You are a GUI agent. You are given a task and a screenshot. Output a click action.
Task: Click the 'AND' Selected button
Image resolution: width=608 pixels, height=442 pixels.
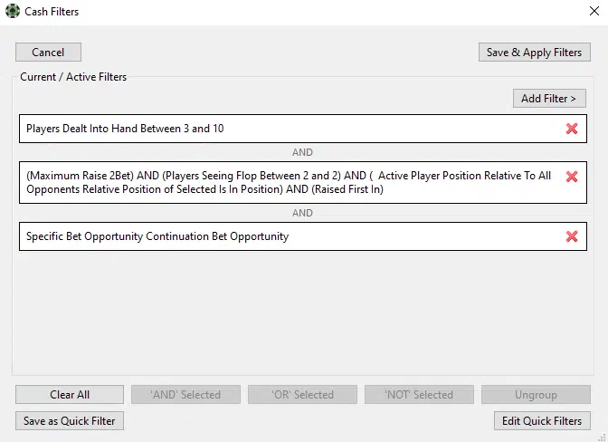click(x=185, y=394)
